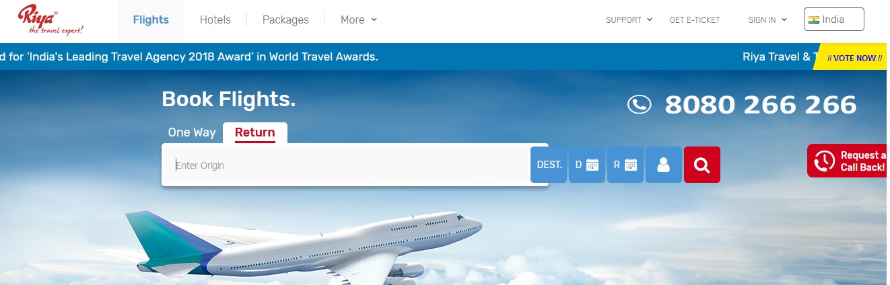
Task: Click the India flag icon
Action: coord(813,19)
